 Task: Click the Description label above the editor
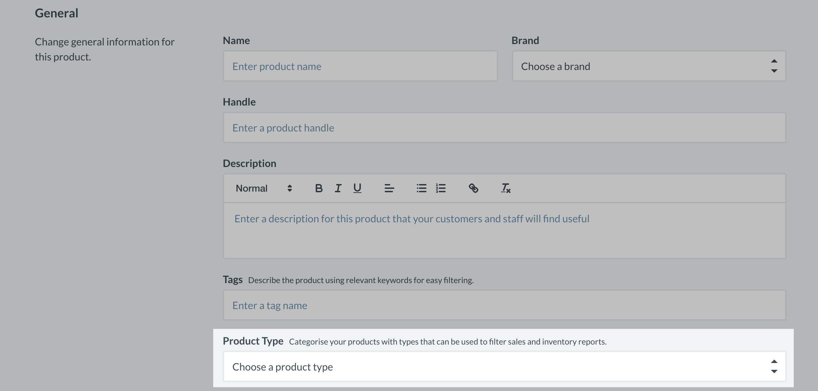tap(249, 164)
